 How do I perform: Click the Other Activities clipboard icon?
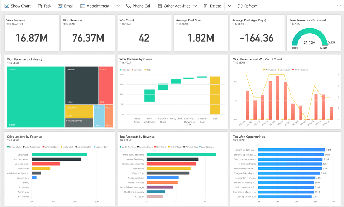160,6
